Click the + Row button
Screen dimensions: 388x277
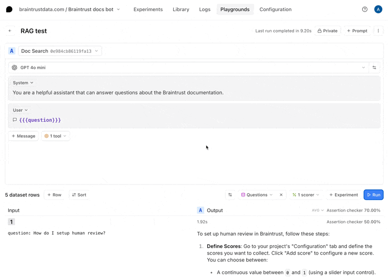point(54,195)
